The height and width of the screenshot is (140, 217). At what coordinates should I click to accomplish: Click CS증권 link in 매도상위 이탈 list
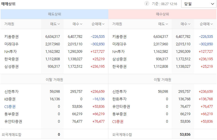click(x=10, y=107)
